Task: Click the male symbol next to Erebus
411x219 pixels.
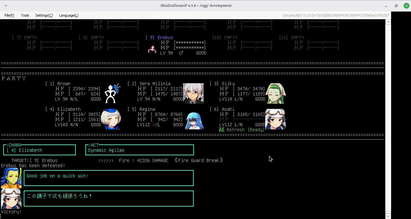Action: (x=181, y=53)
